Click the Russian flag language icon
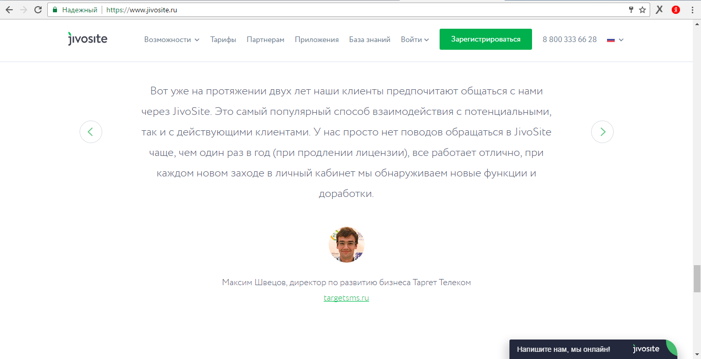This screenshot has height=359, width=701. (611, 39)
